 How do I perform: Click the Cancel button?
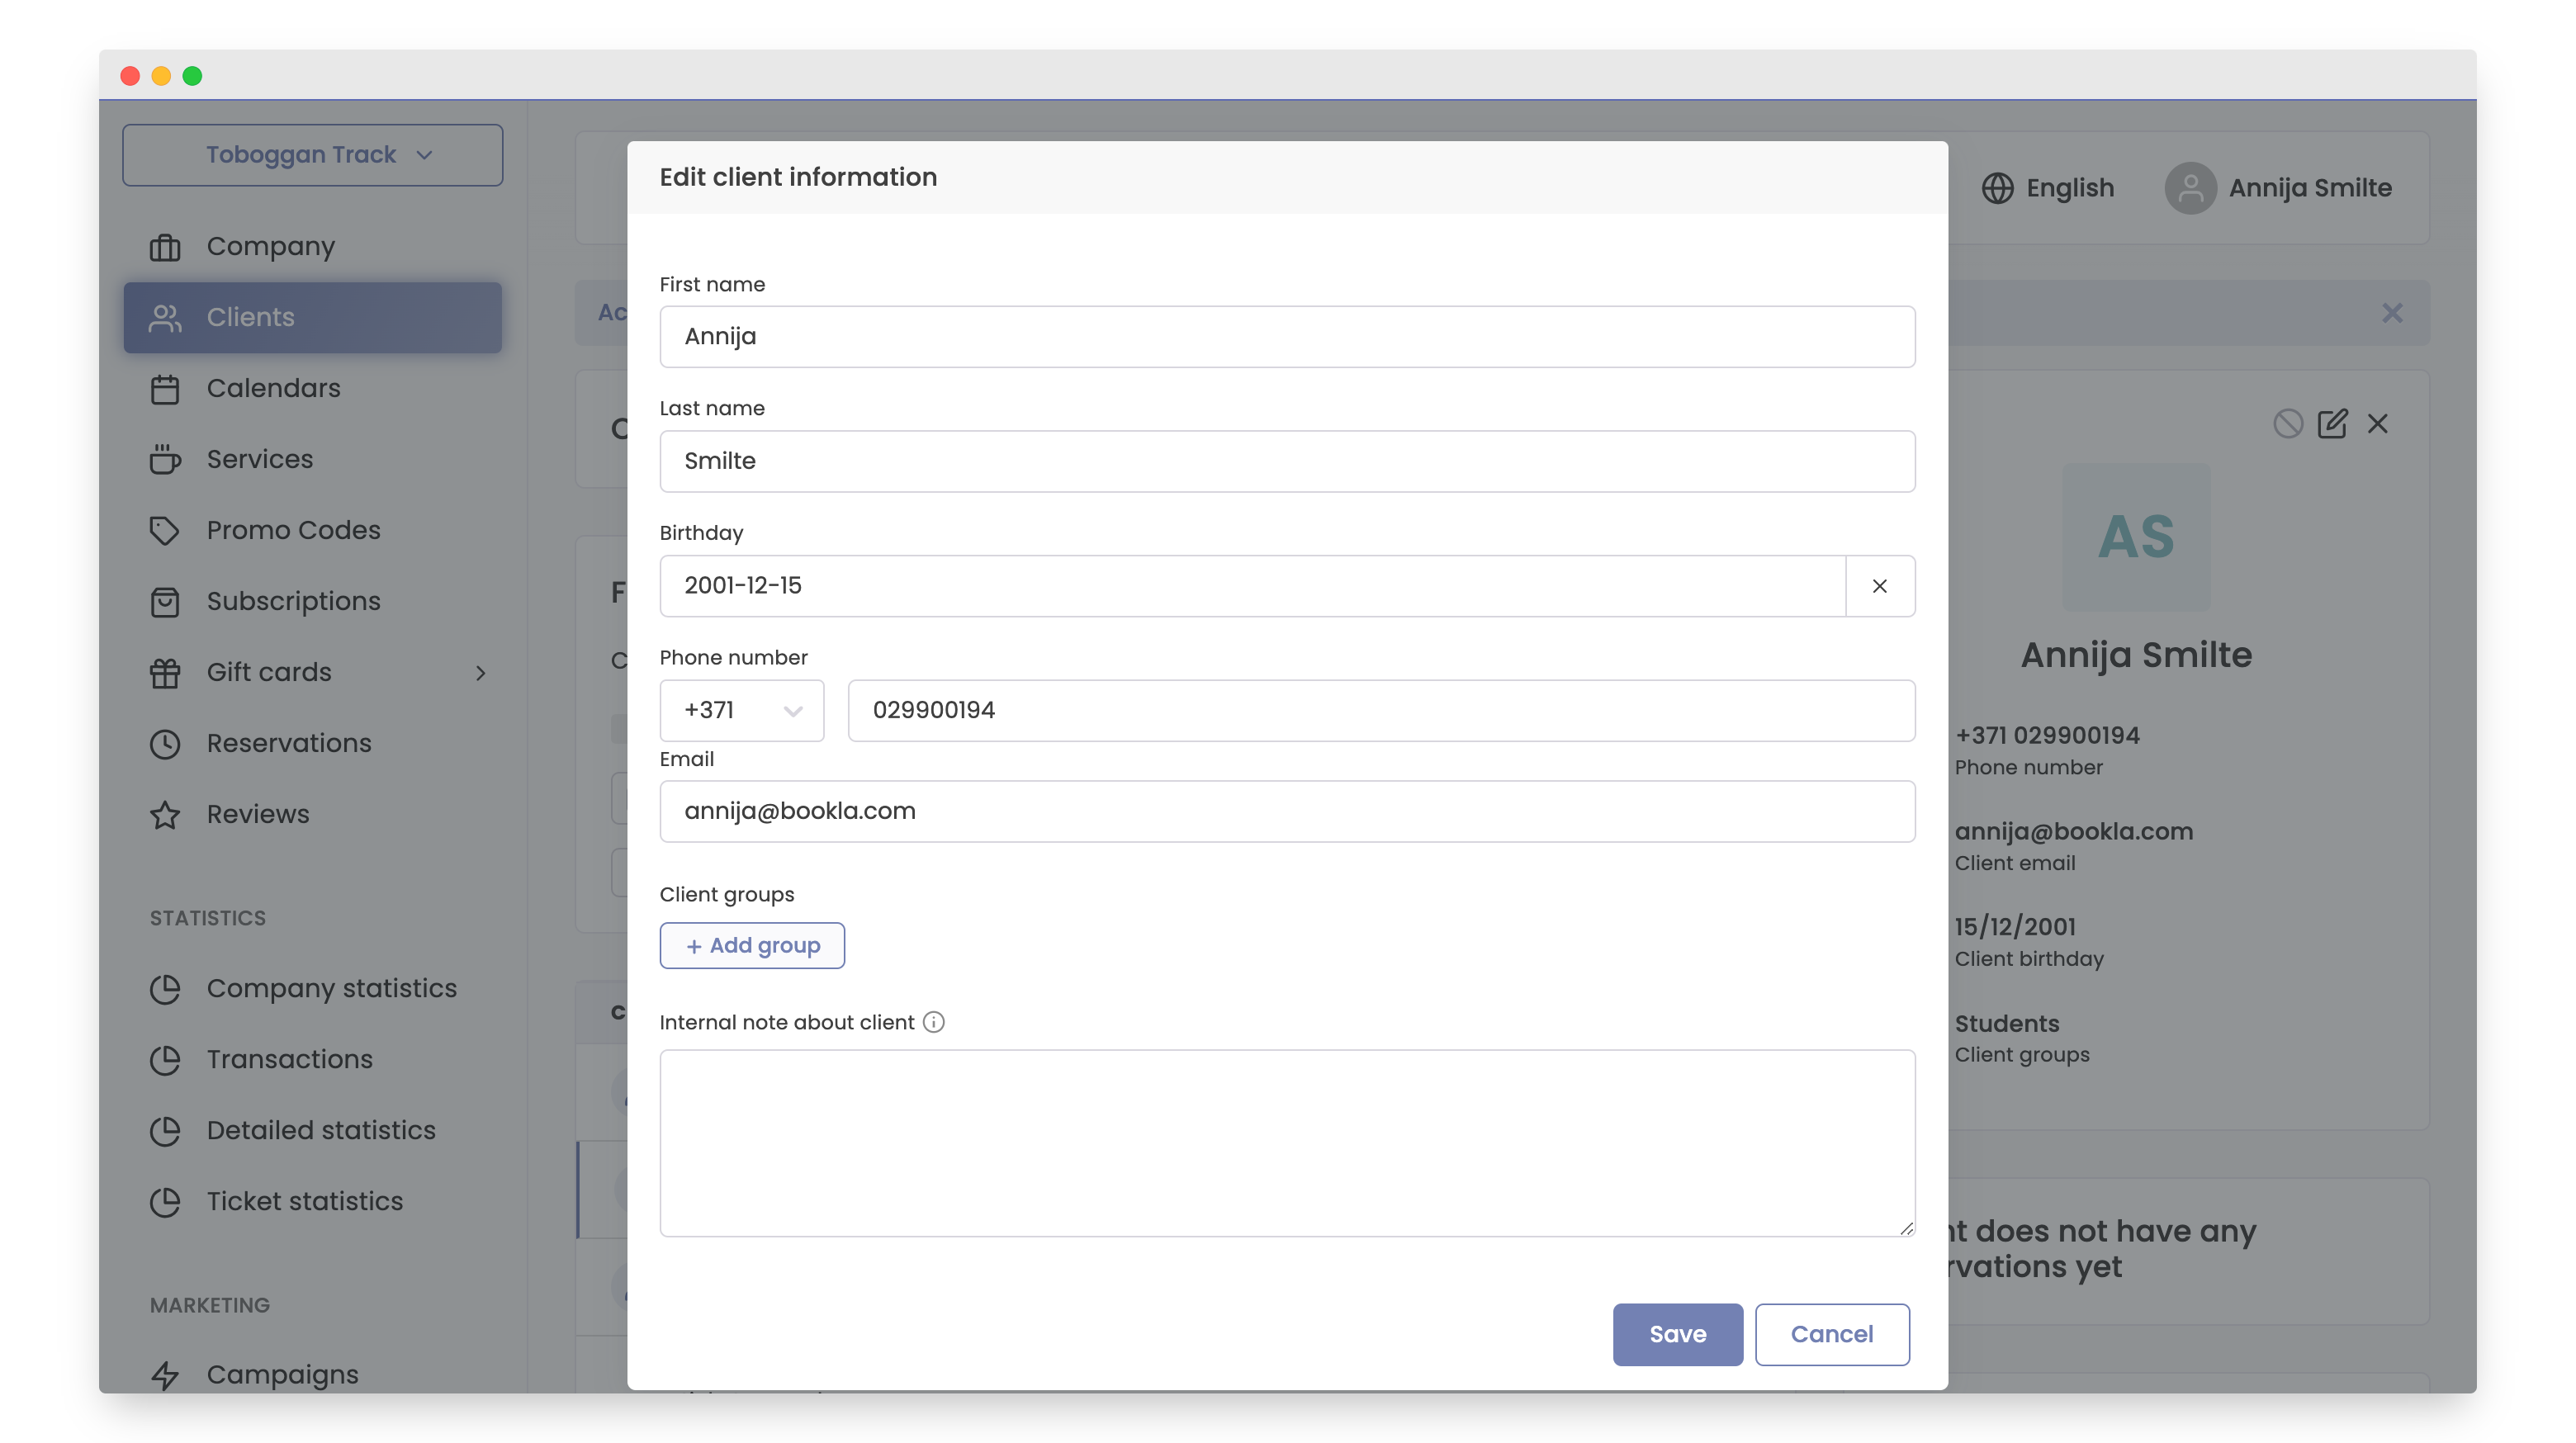tap(1831, 1334)
